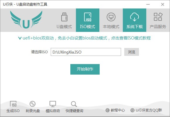Open the 刻录光盘 disc burning tool

33,107
